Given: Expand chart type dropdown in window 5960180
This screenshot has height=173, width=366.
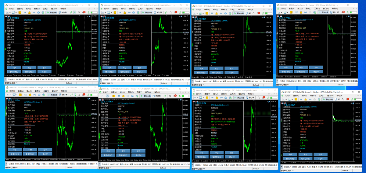Looking at the screenshot, I should [282, 13].
